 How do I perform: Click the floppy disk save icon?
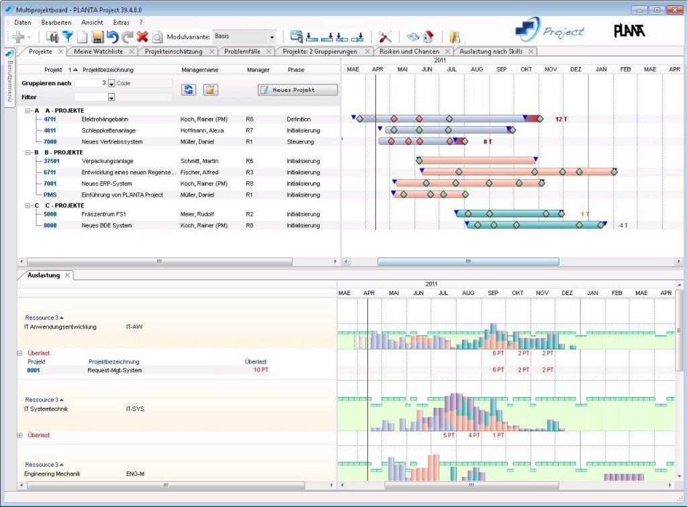97,38
